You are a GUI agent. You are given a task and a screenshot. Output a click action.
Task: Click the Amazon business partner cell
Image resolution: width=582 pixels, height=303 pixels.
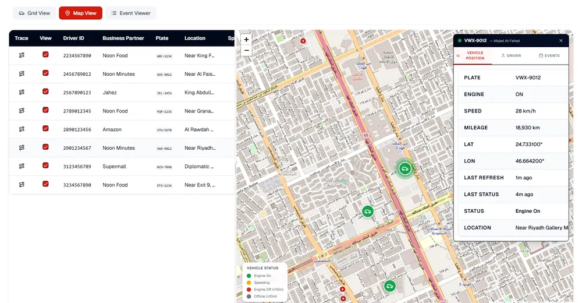tap(112, 129)
